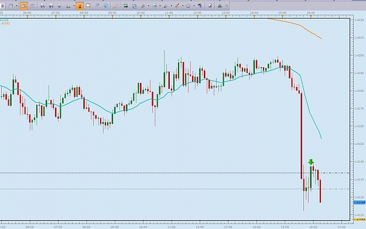This screenshot has width=366, height=229.
Task: Select the magnifier zoom tool
Action: click(143, 6)
